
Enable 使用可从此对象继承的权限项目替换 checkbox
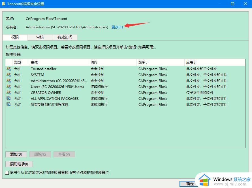(7, 173)
